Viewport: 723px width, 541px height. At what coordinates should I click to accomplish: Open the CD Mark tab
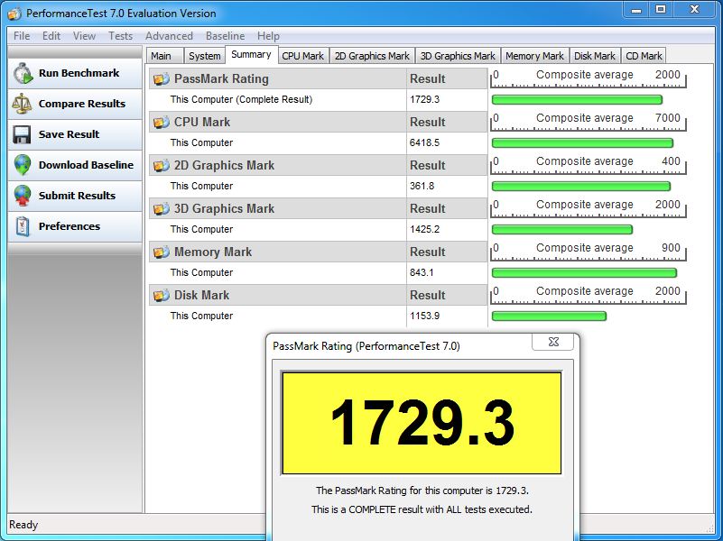point(644,56)
